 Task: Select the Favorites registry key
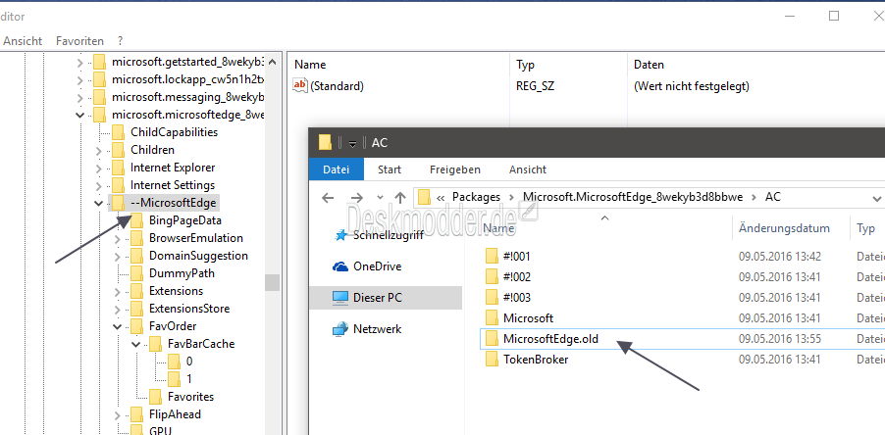pyautogui.click(x=190, y=397)
